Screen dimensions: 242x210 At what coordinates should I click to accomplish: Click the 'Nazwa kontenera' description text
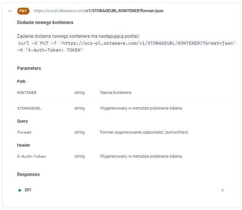point(116,92)
